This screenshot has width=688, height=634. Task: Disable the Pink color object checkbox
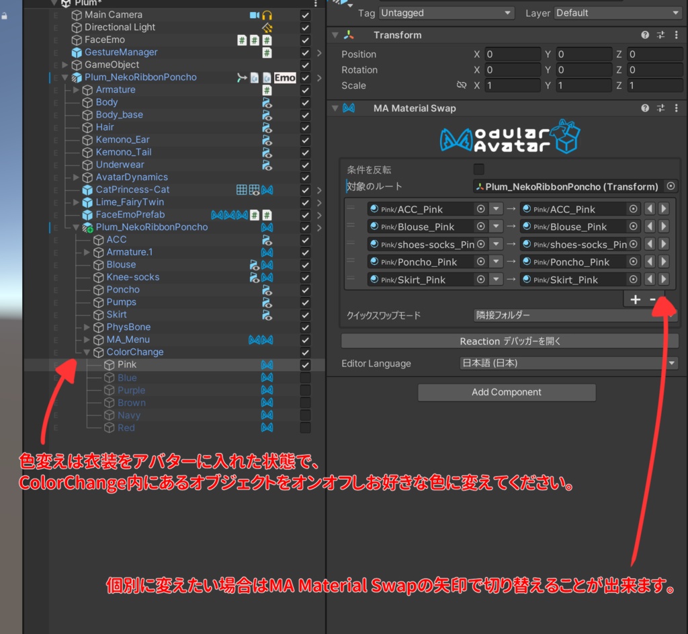pyautogui.click(x=306, y=365)
